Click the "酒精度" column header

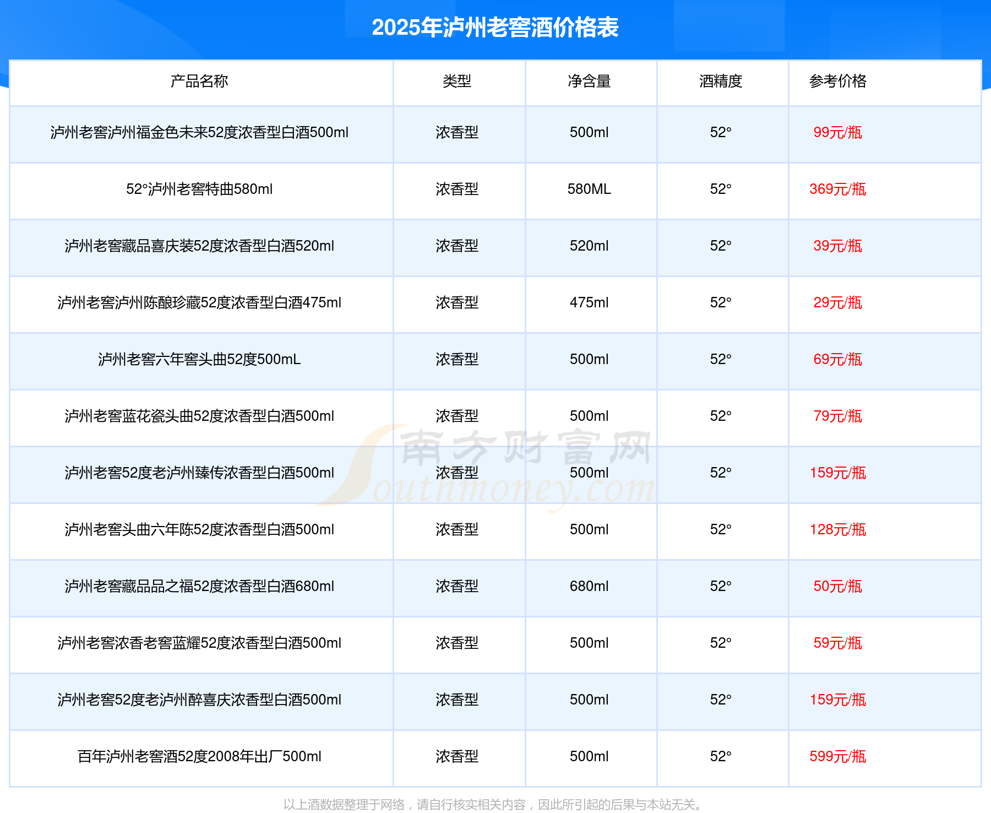point(721,82)
